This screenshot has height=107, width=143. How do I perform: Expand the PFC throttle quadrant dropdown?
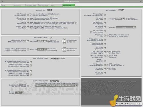click(126, 27)
